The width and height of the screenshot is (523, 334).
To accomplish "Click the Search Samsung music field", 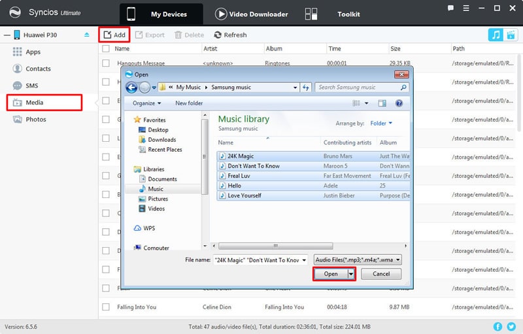I will [362, 88].
